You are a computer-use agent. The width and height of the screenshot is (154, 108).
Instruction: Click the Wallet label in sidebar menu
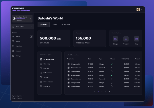pos(18,41)
